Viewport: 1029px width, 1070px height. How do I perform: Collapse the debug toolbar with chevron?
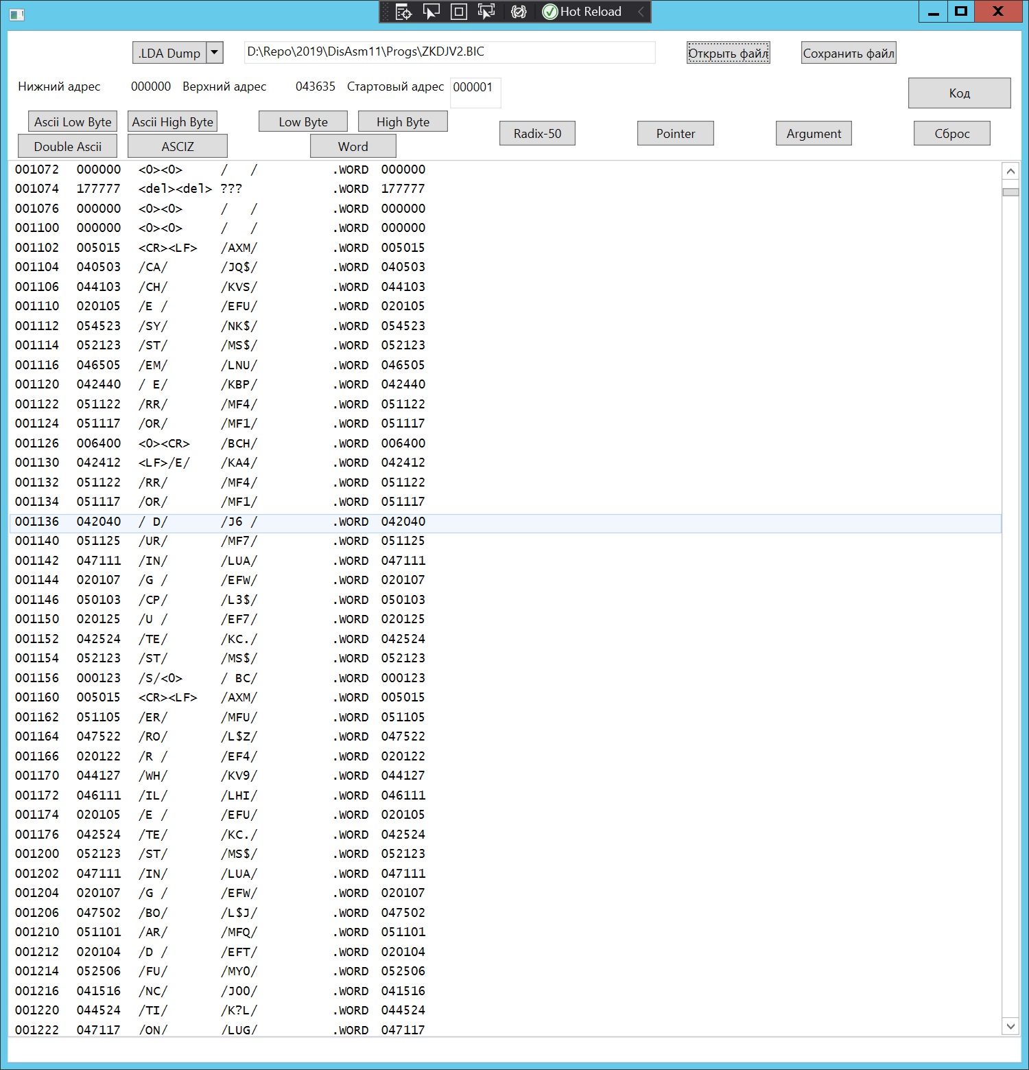pos(641,12)
